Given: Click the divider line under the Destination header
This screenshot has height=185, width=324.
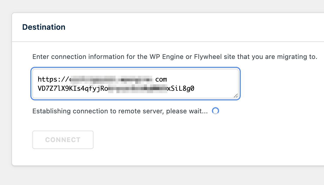Looking at the screenshot, I should pos(168,41).
